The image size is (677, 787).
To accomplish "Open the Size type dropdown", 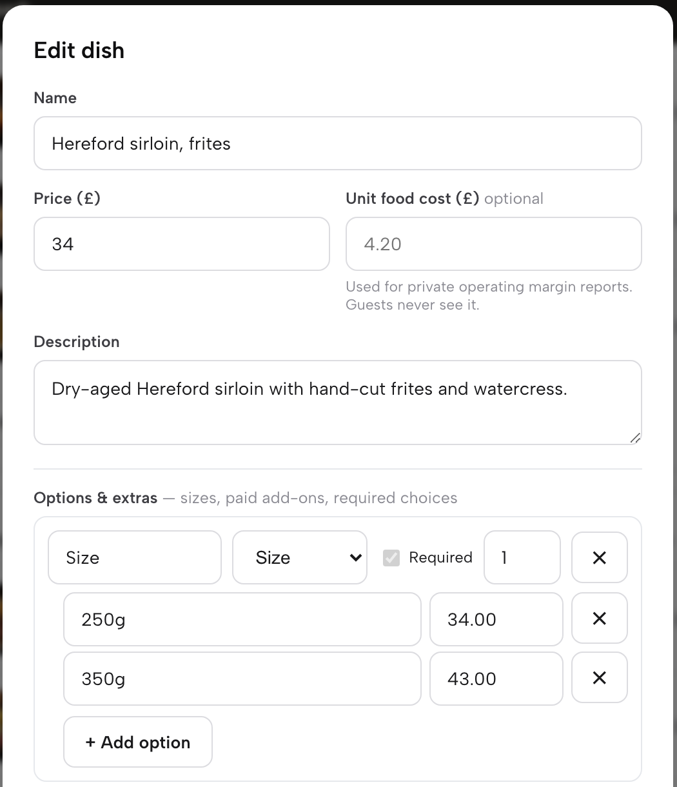I will click(x=300, y=557).
